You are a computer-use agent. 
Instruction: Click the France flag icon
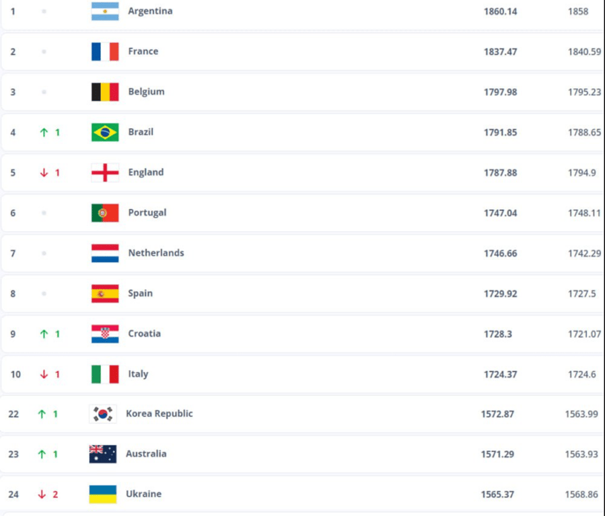(104, 51)
